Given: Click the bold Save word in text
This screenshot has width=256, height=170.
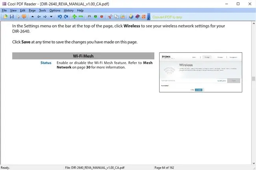Looking at the screenshot, I should click(x=26, y=42).
